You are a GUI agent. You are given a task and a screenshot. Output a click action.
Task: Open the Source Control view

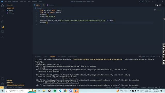tap(3, 16)
